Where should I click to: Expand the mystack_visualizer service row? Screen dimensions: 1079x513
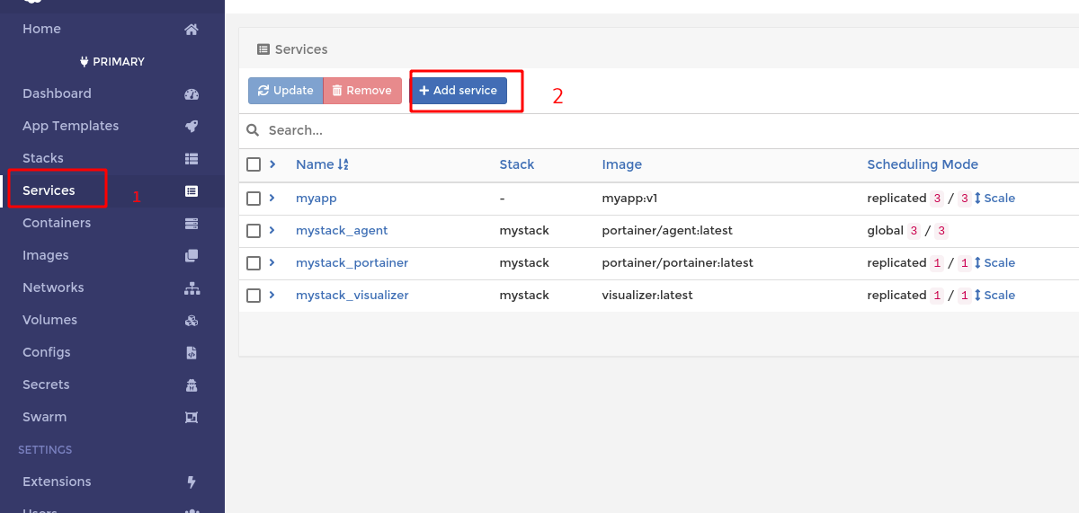coord(272,294)
